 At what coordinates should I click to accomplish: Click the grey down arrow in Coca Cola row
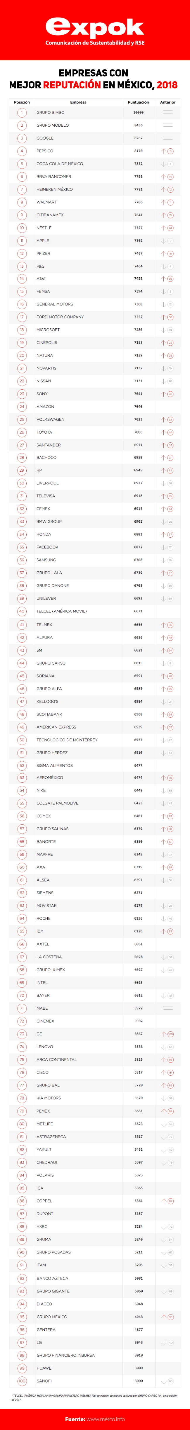coord(163,164)
